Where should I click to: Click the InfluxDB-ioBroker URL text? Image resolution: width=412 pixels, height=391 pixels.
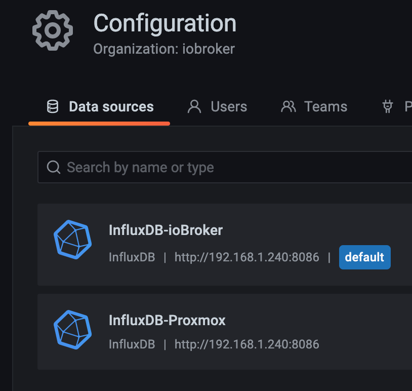pyautogui.click(x=246, y=257)
